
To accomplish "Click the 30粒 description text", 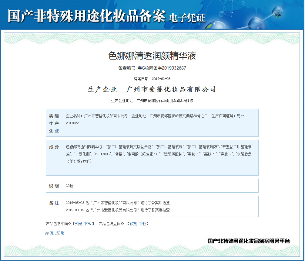I will (69, 186).
